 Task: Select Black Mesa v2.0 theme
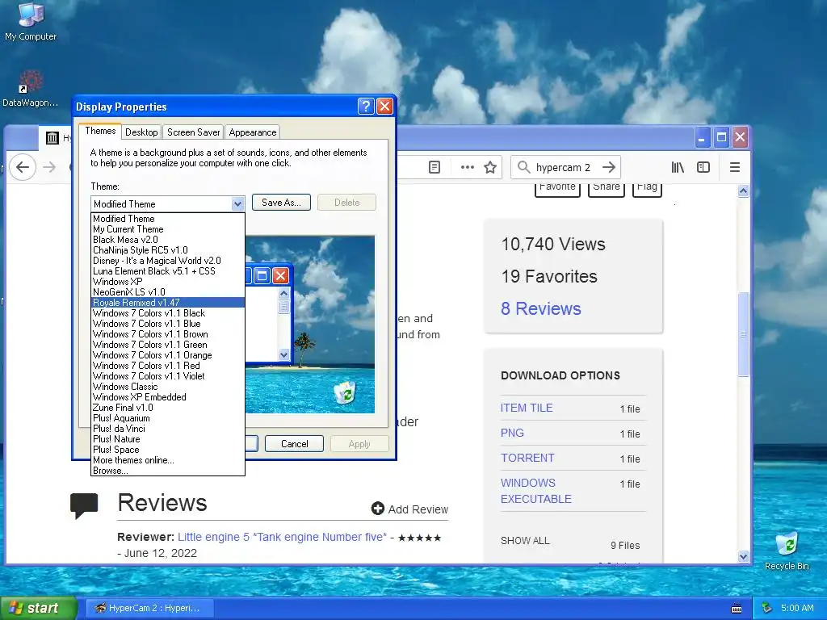point(168,240)
